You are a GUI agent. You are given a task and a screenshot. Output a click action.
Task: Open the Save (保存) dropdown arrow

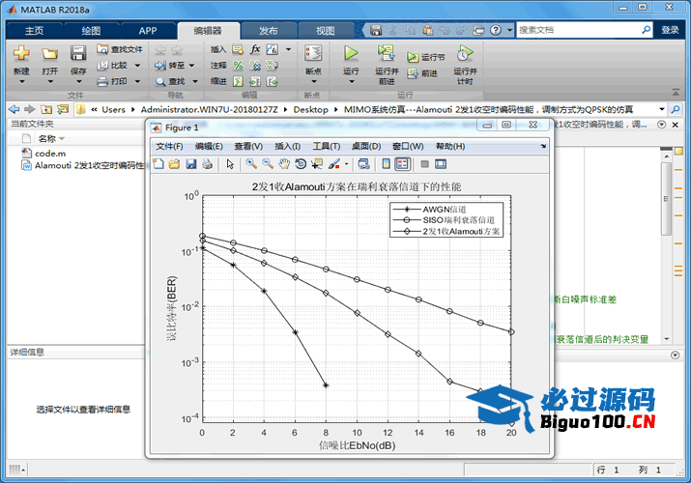point(78,81)
